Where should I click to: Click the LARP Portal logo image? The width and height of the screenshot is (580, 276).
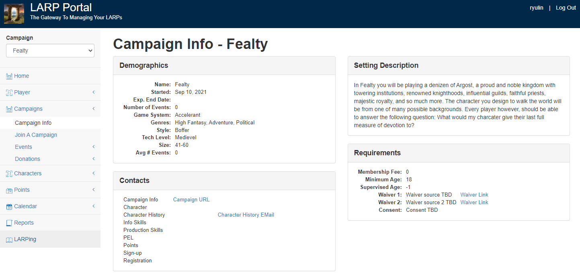pos(14,14)
